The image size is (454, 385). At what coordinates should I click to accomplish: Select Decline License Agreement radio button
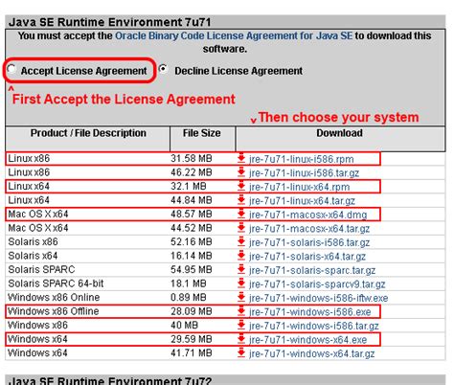point(163,69)
